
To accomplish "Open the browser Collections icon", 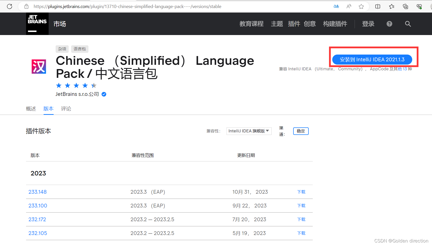I will coord(405,7).
